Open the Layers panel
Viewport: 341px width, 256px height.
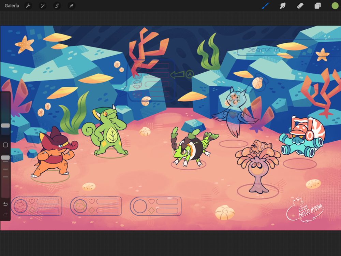317,6
